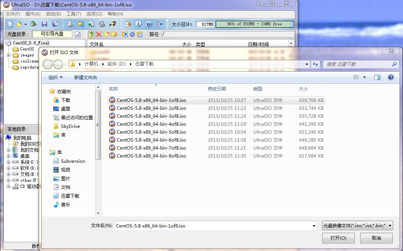Click the dialog help question icon
Image resolution: width=403 pixels, height=251 pixels.
(390, 77)
